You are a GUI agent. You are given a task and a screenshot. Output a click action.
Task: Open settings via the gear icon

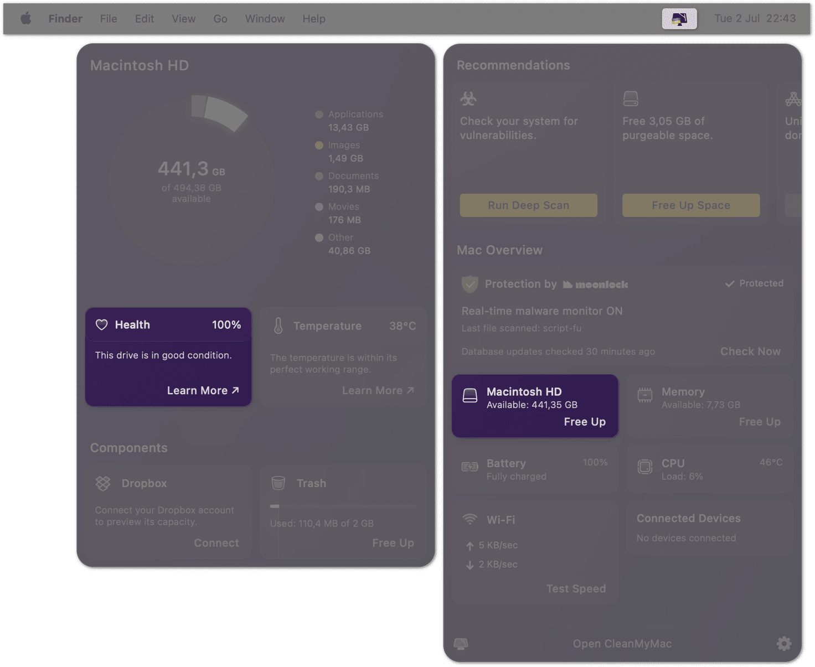click(x=784, y=643)
